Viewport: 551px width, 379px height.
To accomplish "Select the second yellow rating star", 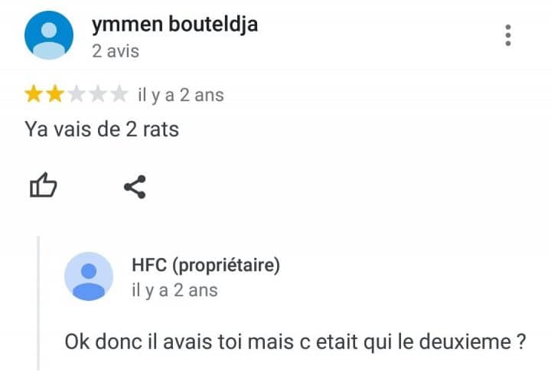I will [x=55, y=94].
